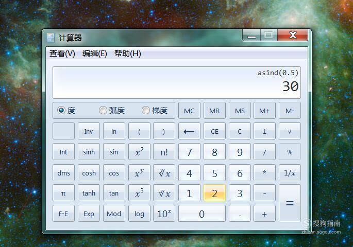Toggle F-E scientific notation button

tap(63, 214)
